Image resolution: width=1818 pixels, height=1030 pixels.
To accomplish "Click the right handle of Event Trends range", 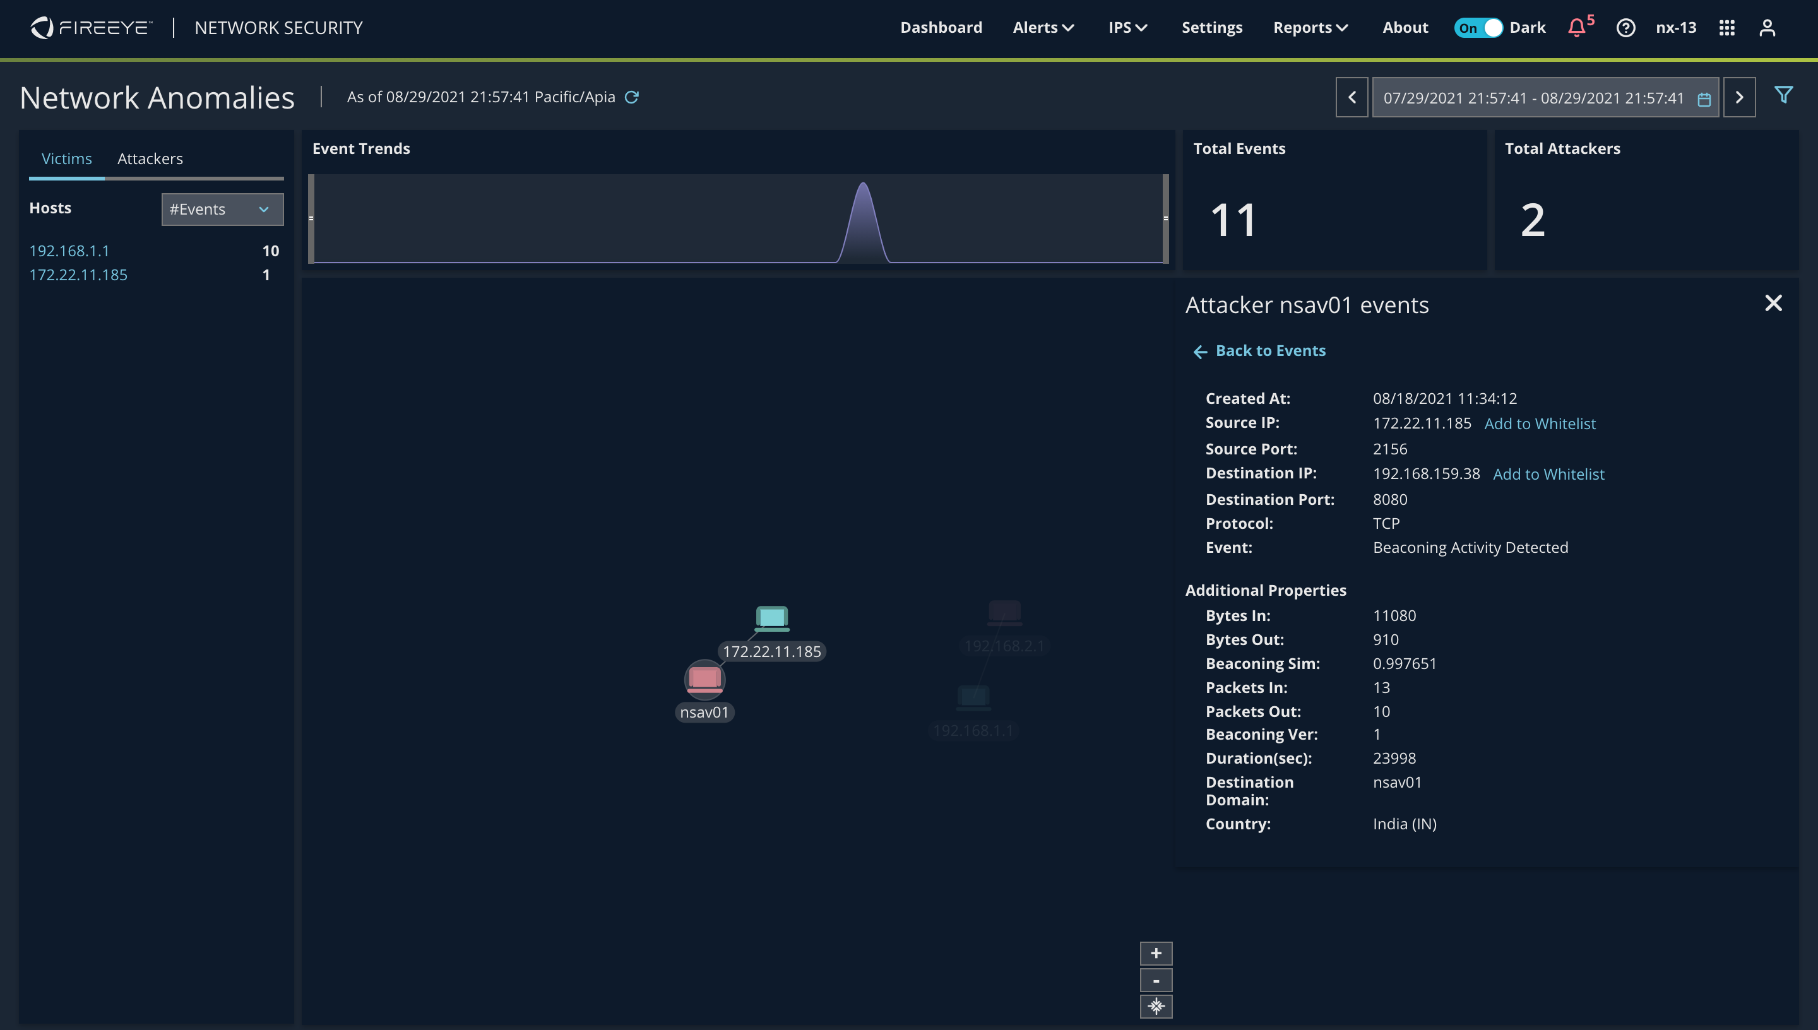I will coord(1165,218).
